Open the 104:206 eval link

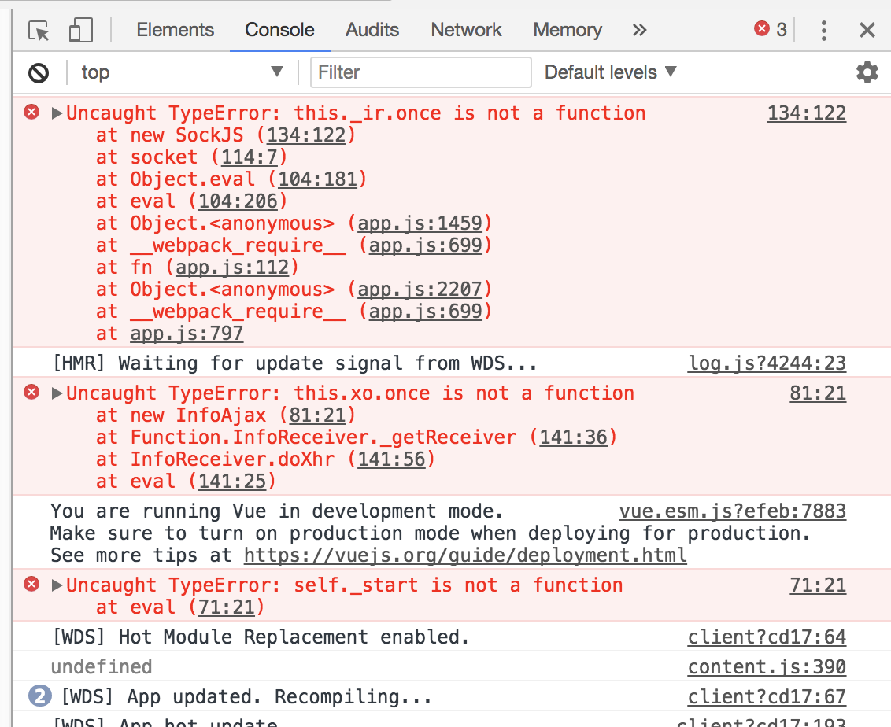coord(238,201)
